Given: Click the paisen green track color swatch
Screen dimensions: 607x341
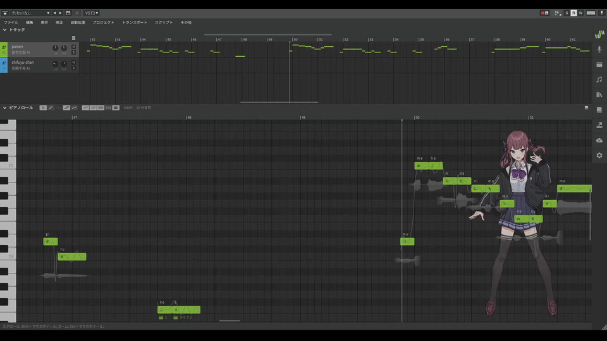Looking at the screenshot, I should 4,49.
